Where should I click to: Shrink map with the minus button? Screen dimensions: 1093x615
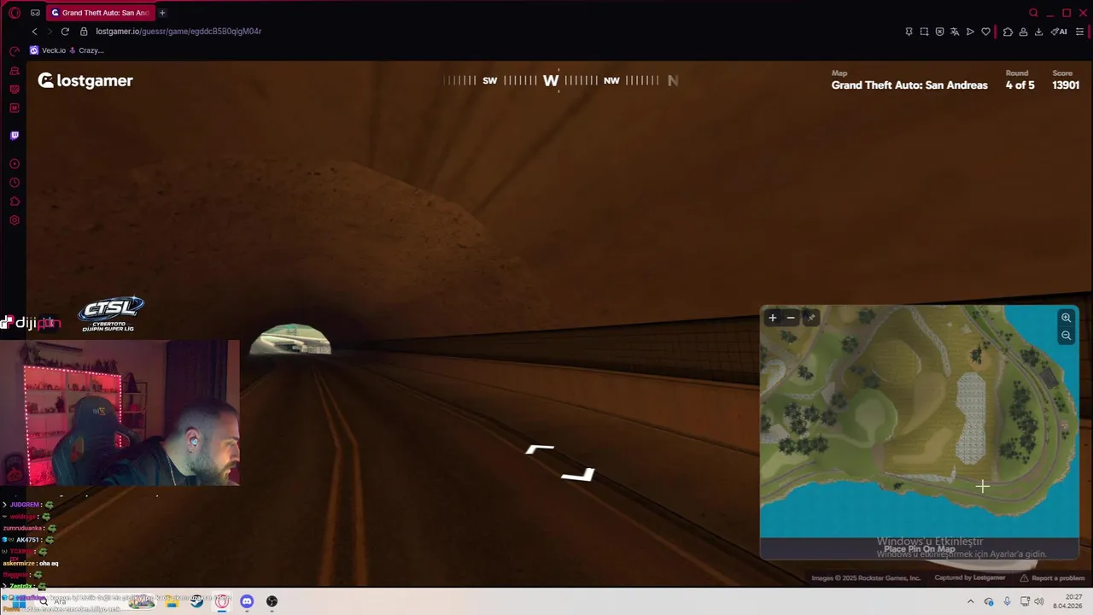coord(791,318)
